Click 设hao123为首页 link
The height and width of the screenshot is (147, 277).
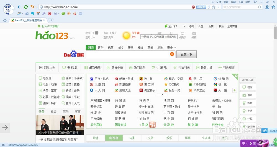(48, 26)
